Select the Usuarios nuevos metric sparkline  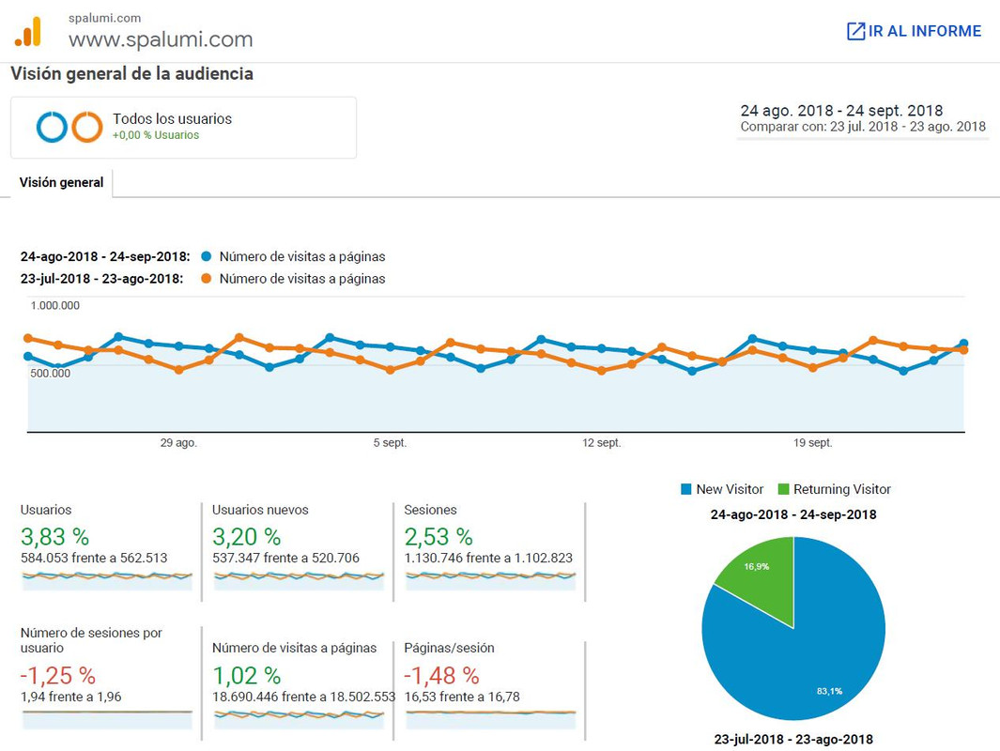(x=300, y=579)
